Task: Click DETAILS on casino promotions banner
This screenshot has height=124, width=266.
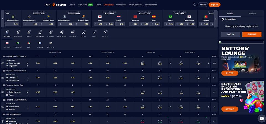Action: tap(230, 109)
